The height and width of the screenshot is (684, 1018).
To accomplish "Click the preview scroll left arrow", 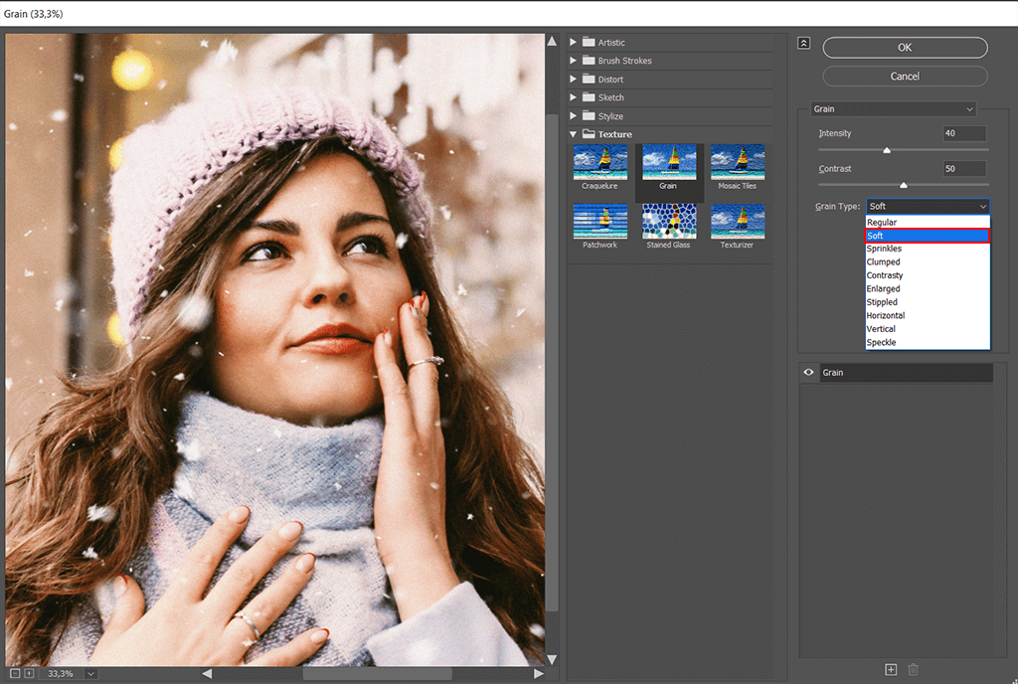I will (x=207, y=674).
